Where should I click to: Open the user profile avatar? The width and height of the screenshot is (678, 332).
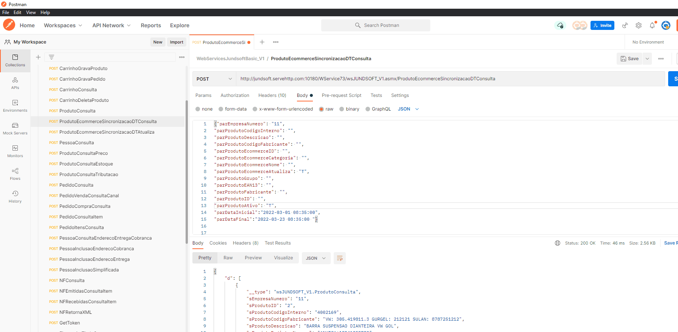[666, 25]
